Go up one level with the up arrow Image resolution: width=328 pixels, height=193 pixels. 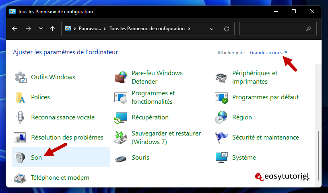(52, 29)
